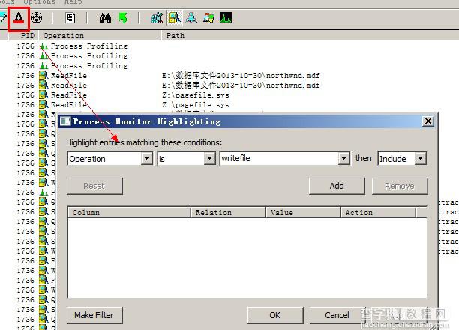
Task: Toggle Show File System Activity icon
Action: (174, 18)
